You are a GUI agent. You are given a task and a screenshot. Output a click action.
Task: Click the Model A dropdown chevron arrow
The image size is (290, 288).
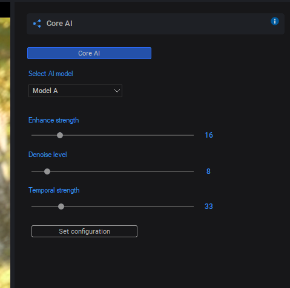point(117,91)
